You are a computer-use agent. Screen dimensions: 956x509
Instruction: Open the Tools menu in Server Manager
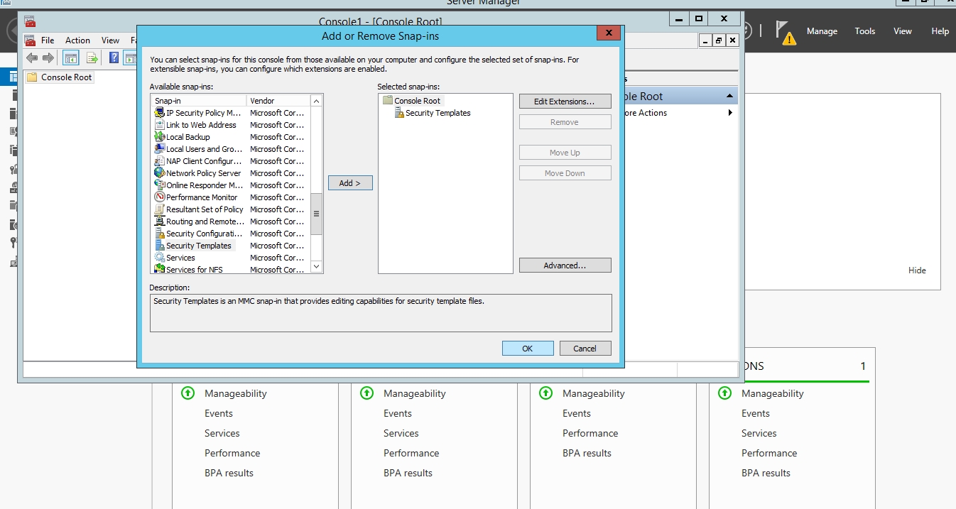(864, 31)
